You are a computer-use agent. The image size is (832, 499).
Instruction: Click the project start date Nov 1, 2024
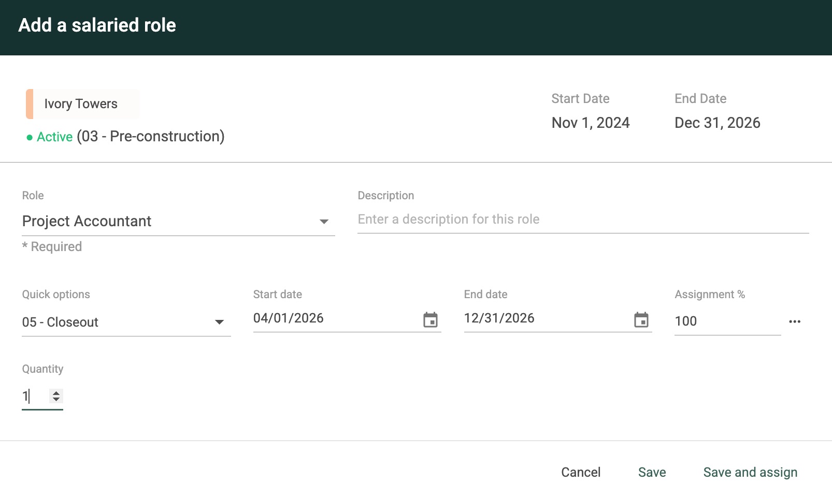pos(591,123)
